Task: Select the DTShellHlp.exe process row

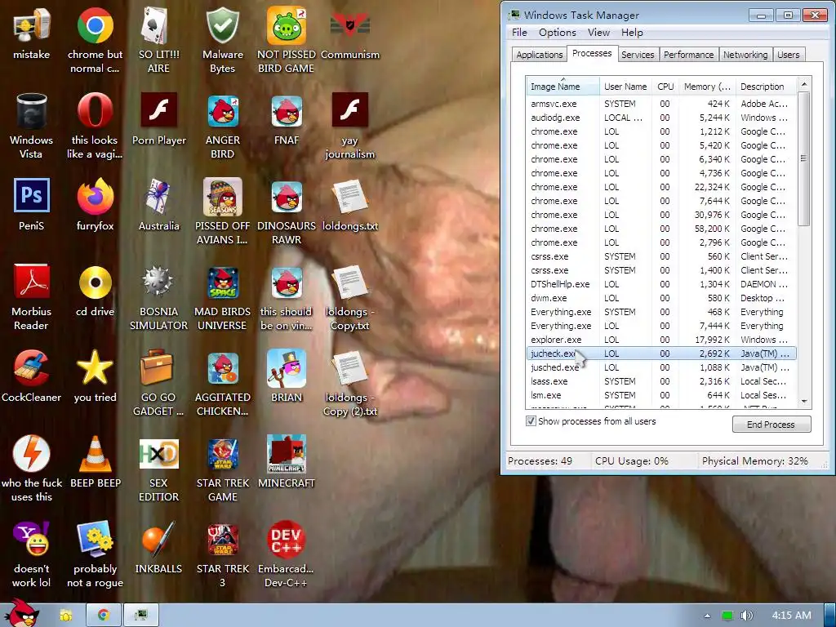Action: pyautogui.click(x=661, y=284)
